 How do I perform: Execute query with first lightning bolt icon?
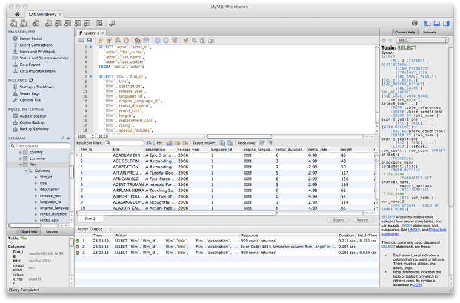101,40
